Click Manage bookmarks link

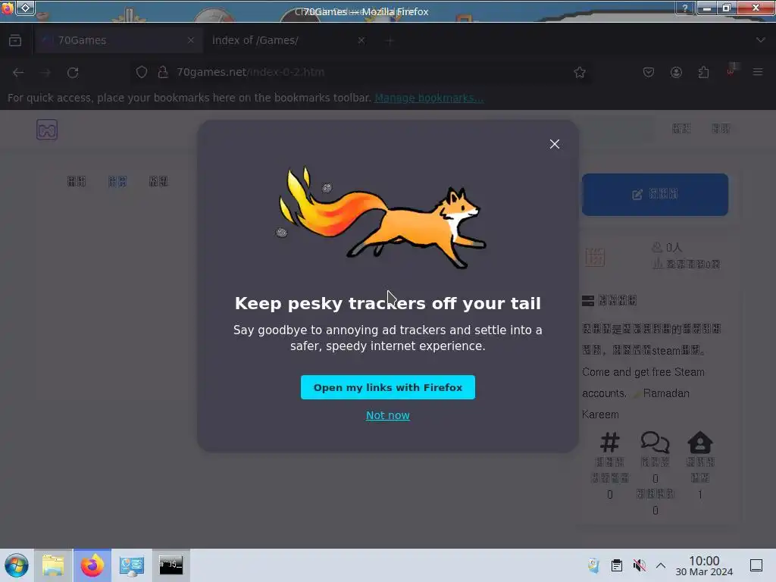point(429,98)
